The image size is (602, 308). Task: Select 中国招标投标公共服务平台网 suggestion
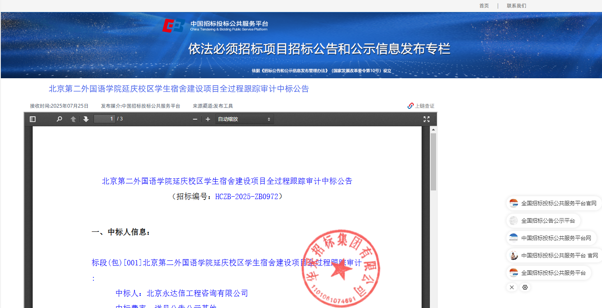pyautogui.click(x=551, y=238)
